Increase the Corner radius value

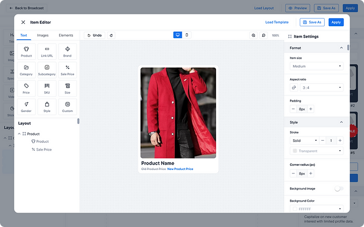click(310, 173)
